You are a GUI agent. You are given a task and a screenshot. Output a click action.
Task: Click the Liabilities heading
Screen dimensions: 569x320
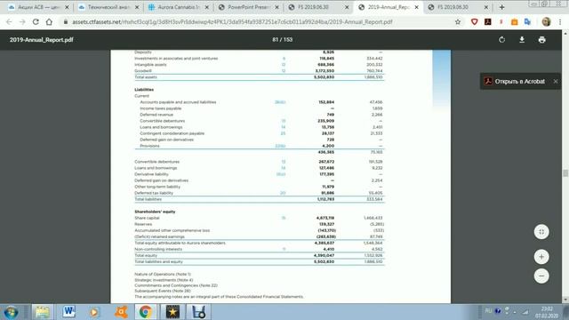(144, 89)
